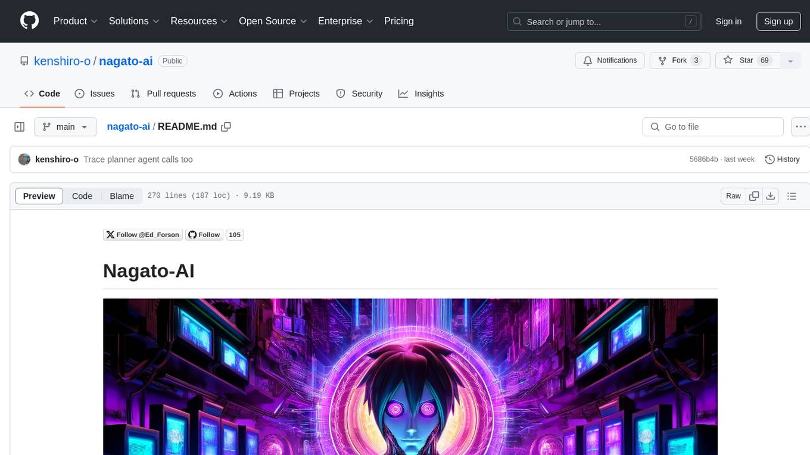810x455 pixels.
Task: View the file History
Action: [782, 159]
